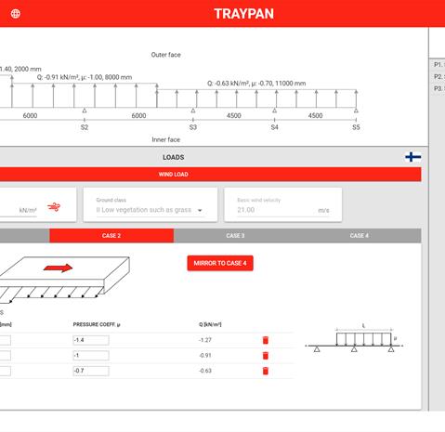
Task: Click the PRESSURE COEFF. μ column header
Action: (97, 324)
